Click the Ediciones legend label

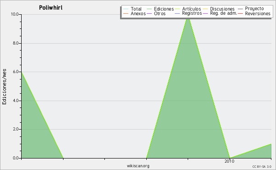(x=164, y=9)
